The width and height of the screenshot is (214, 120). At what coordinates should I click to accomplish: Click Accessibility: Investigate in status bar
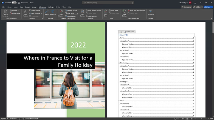click(31, 119)
